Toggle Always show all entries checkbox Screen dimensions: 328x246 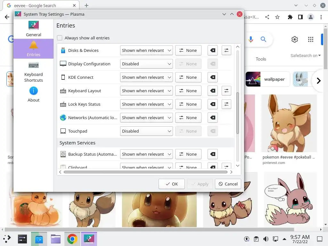(60, 38)
